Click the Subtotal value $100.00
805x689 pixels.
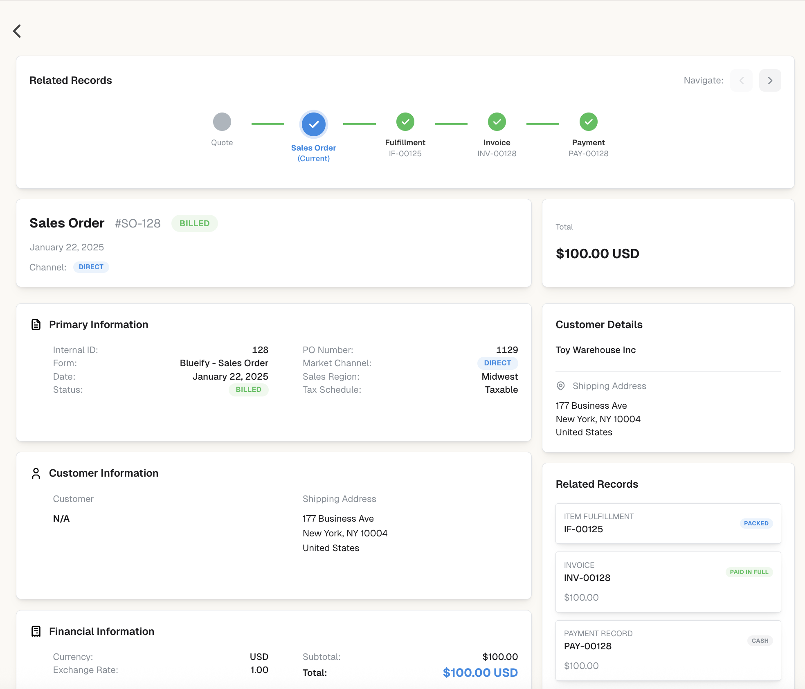click(500, 657)
